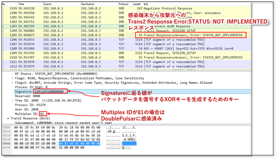Select packet 1203 Connect AndX Response
This screenshot has height=159, width=277.
click(x=126, y=26)
